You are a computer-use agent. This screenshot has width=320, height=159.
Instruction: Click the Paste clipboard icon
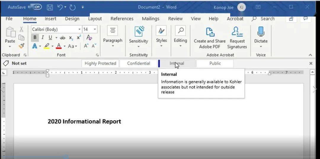[10, 32]
